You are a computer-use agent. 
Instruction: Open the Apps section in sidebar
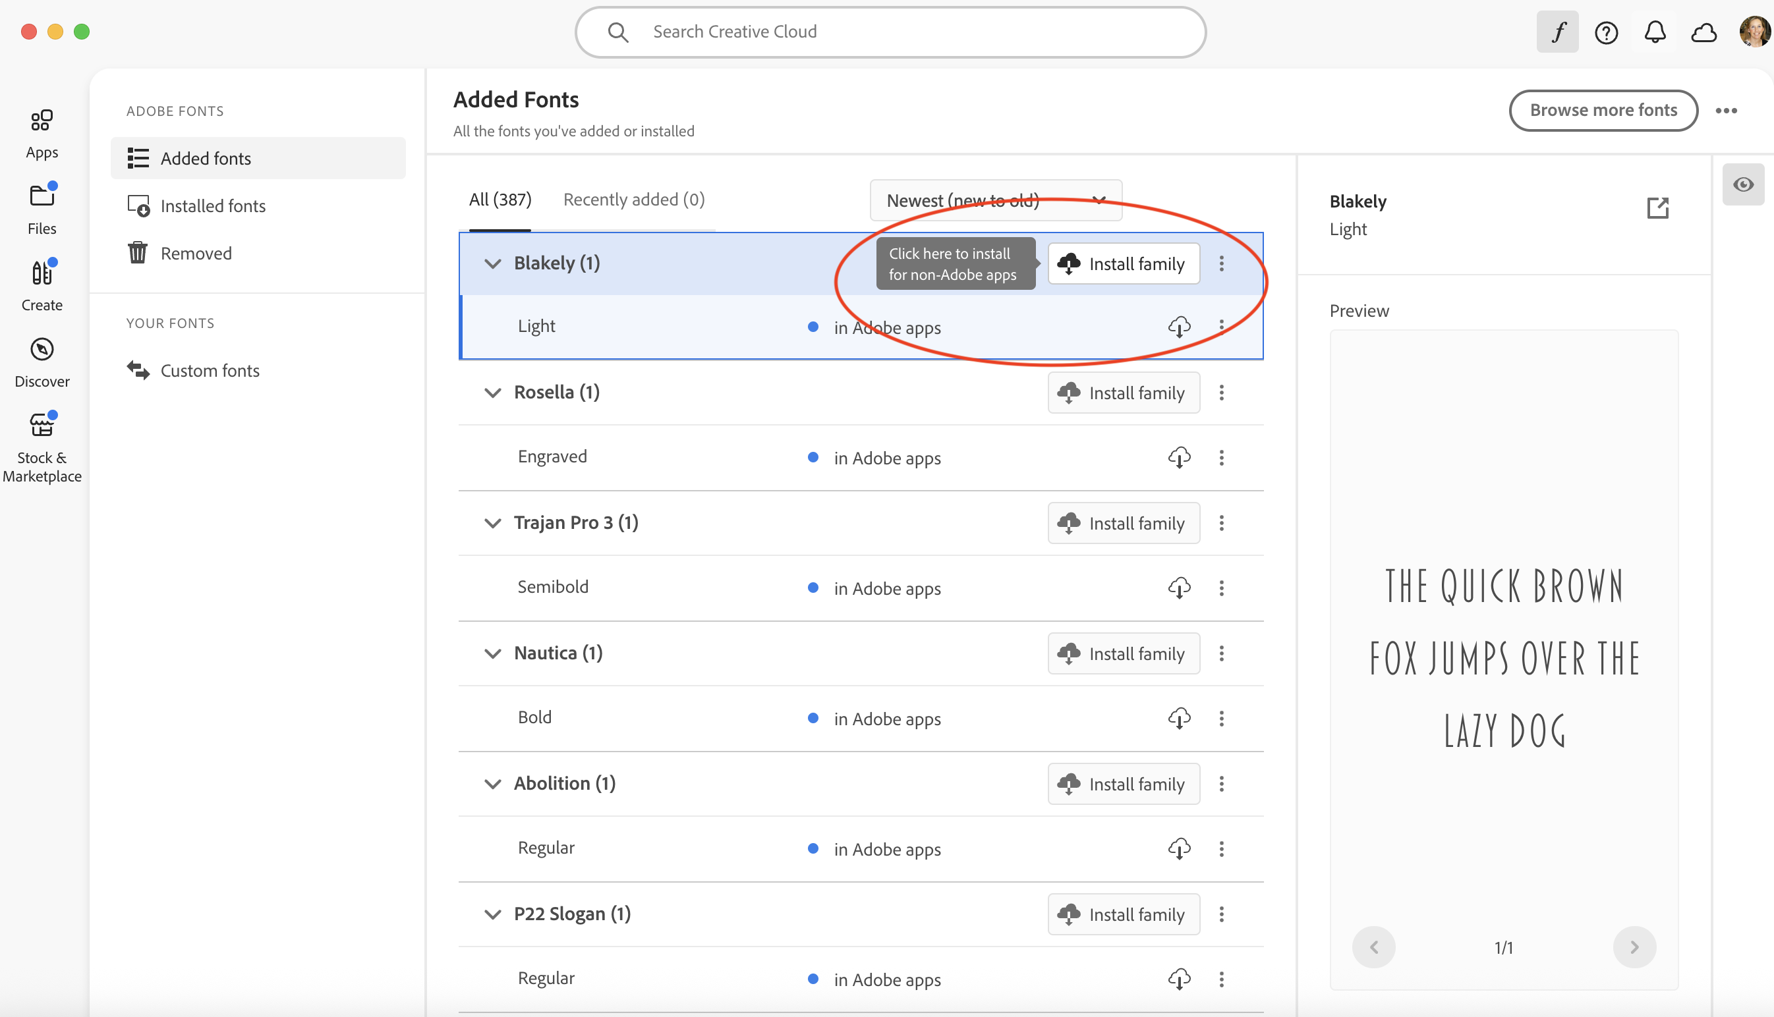(42, 135)
